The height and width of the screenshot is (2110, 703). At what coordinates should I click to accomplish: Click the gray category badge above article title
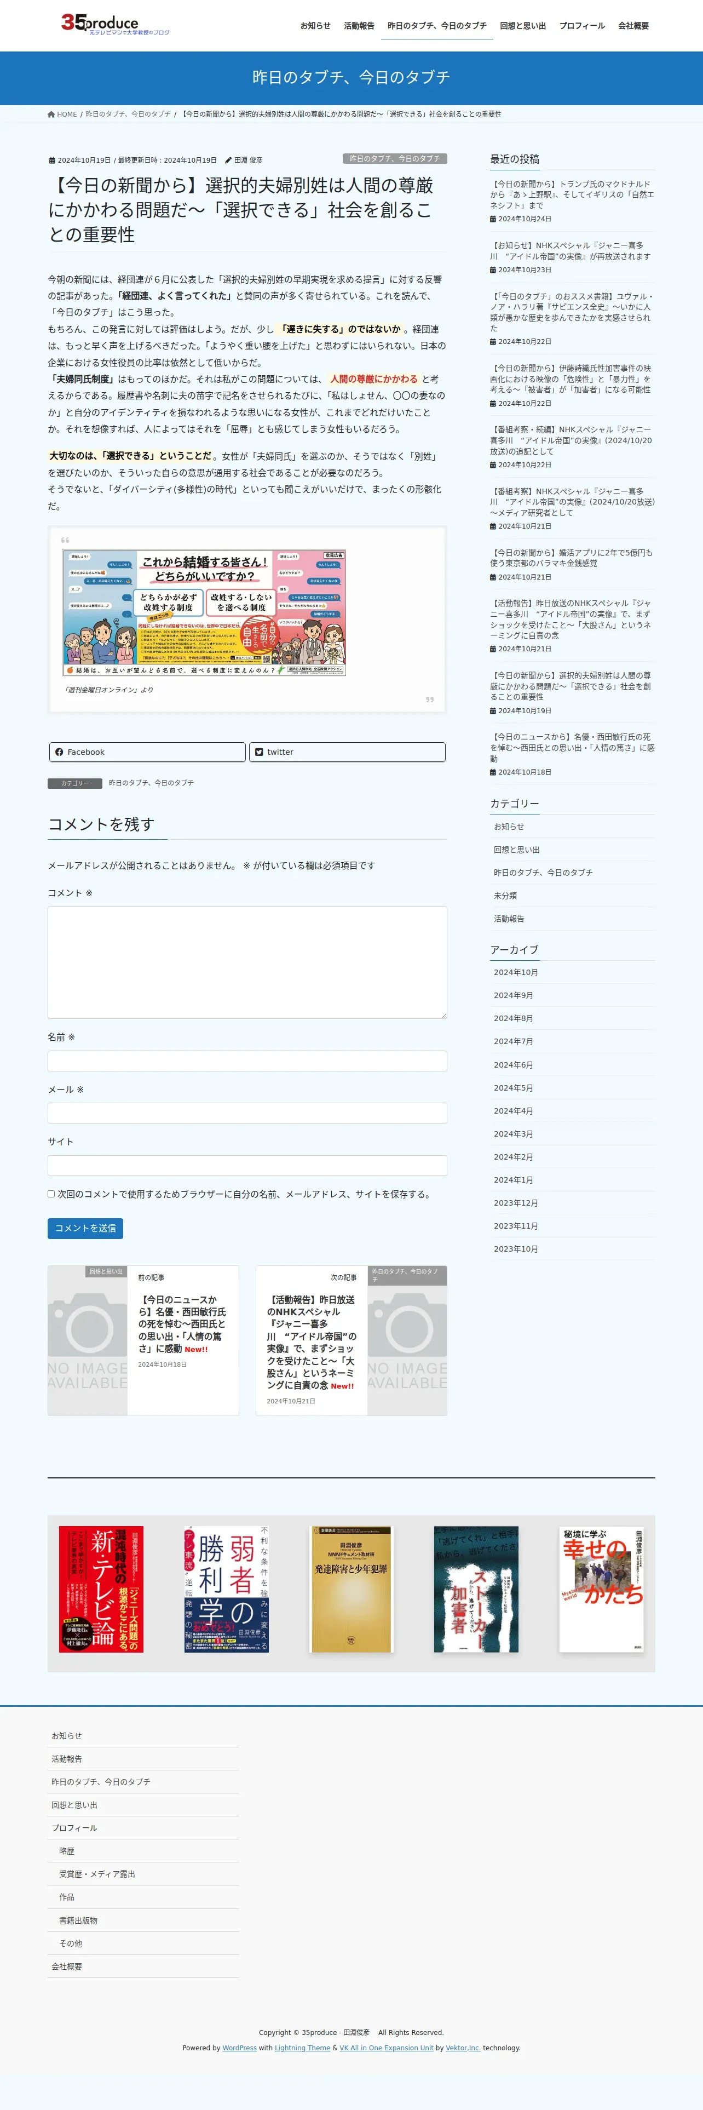click(x=394, y=159)
